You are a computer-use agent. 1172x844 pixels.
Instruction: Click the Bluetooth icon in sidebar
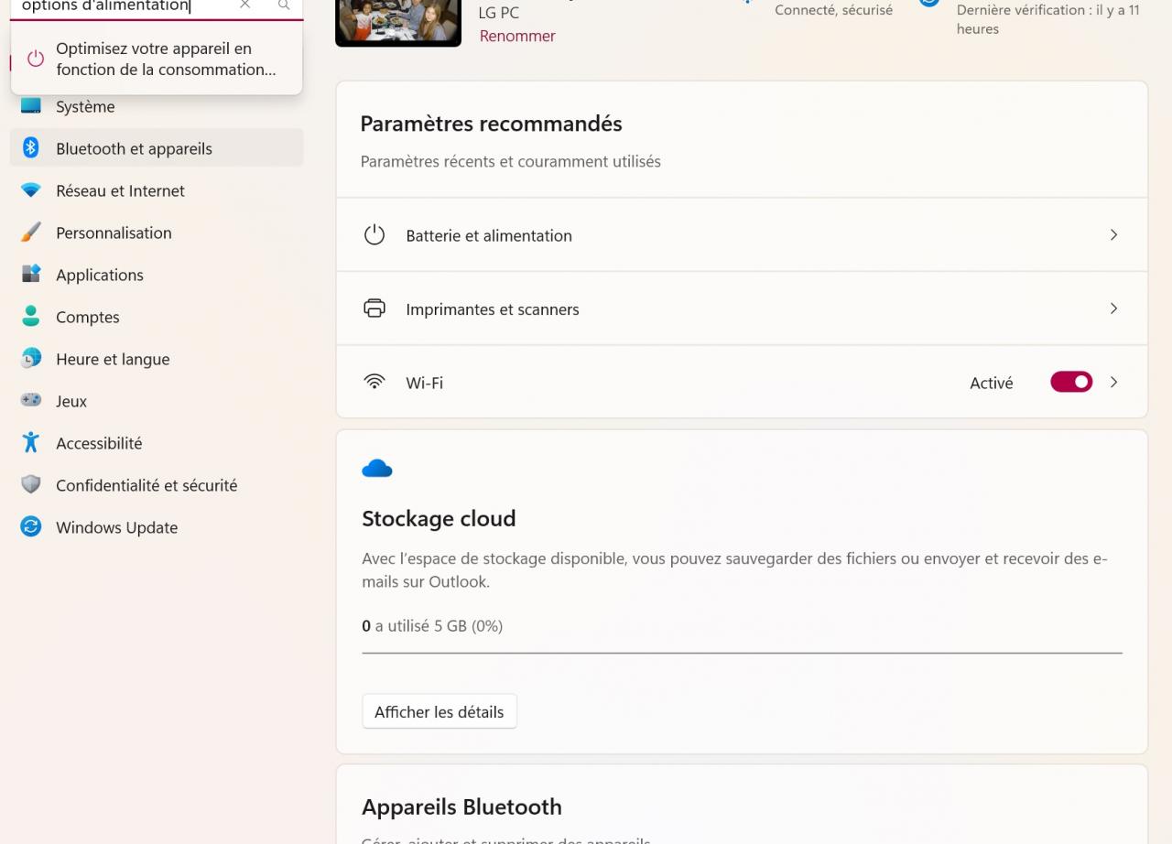(x=31, y=148)
